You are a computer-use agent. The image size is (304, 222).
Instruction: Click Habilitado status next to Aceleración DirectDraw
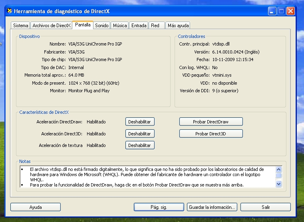pyautogui.click(x=96, y=122)
